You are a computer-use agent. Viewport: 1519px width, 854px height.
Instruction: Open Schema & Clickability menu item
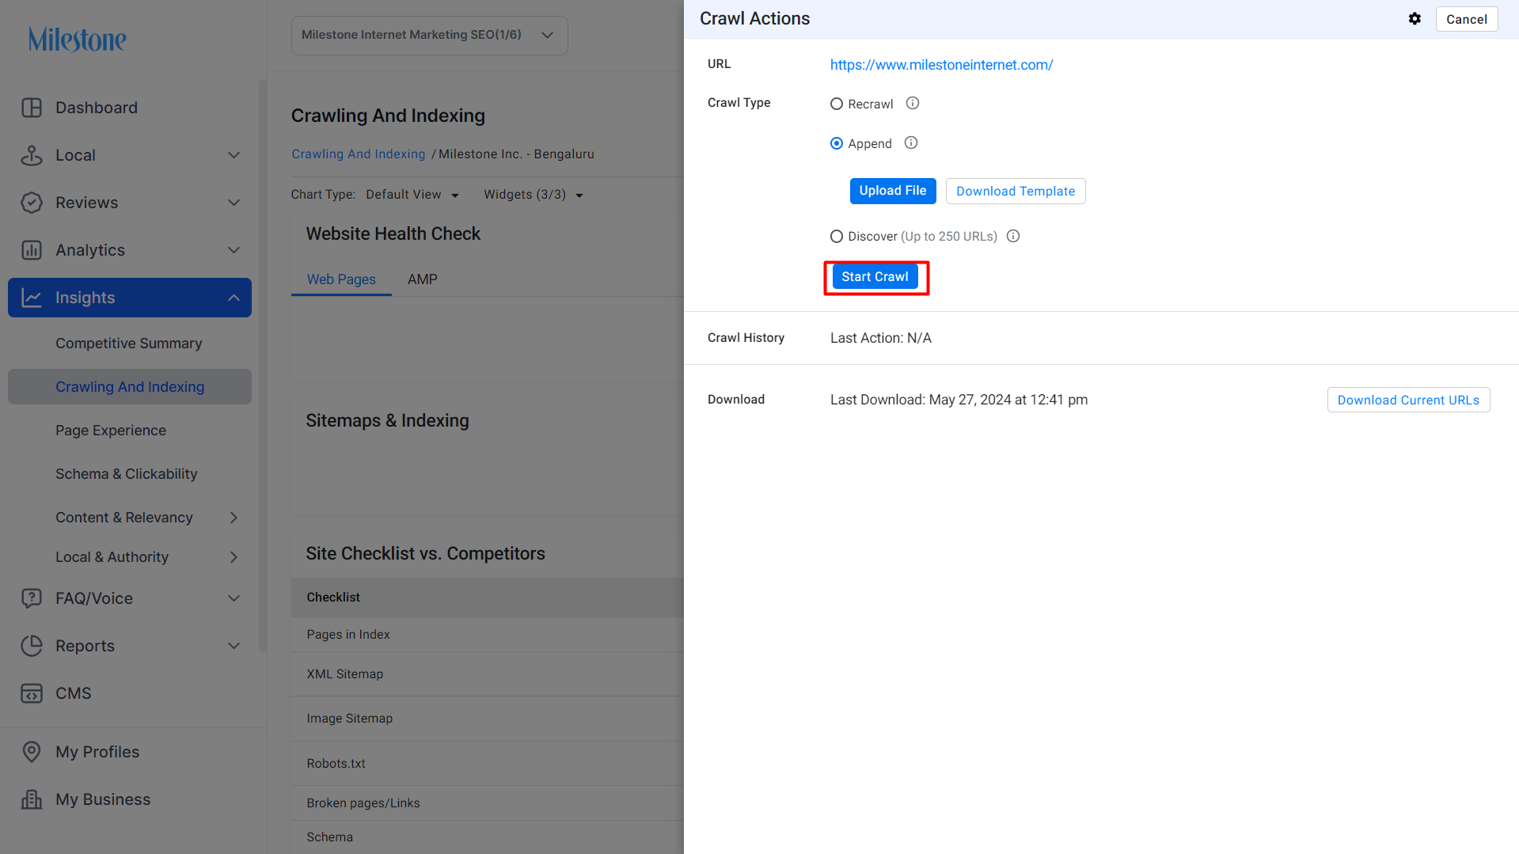point(127,474)
